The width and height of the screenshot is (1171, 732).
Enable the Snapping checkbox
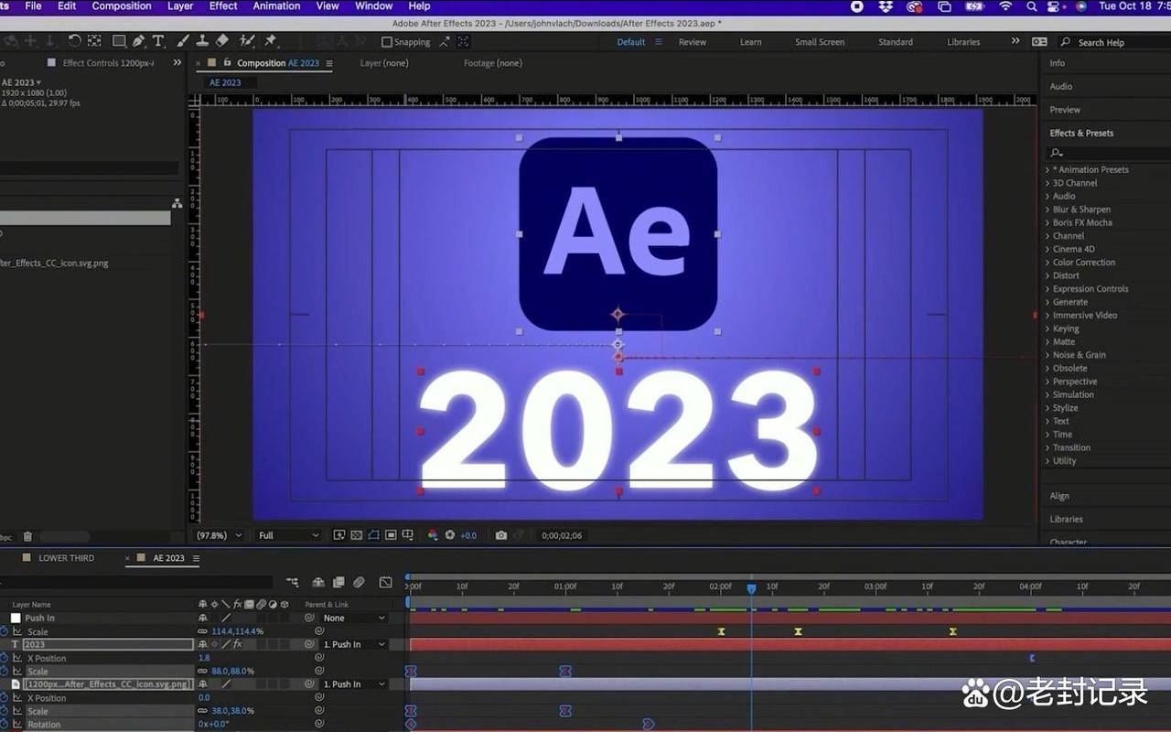pos(386,42)
